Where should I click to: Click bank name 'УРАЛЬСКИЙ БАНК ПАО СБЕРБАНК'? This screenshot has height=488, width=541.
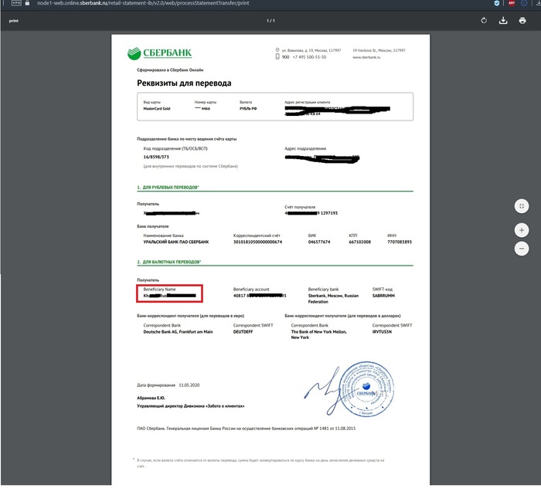176,242
